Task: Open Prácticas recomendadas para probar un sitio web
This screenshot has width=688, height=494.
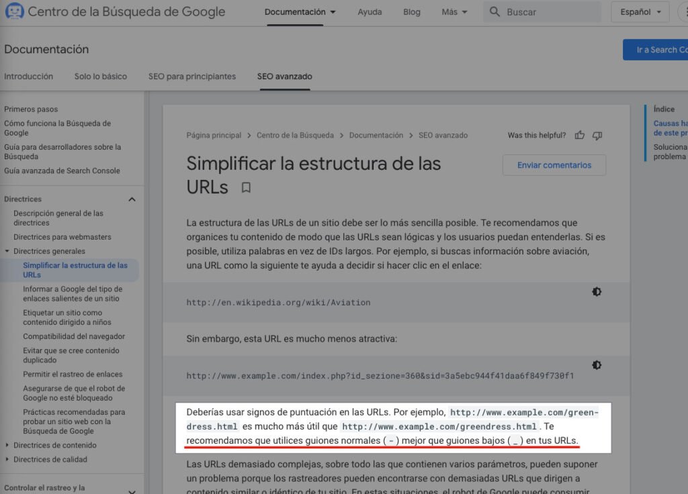Action: 74,422
